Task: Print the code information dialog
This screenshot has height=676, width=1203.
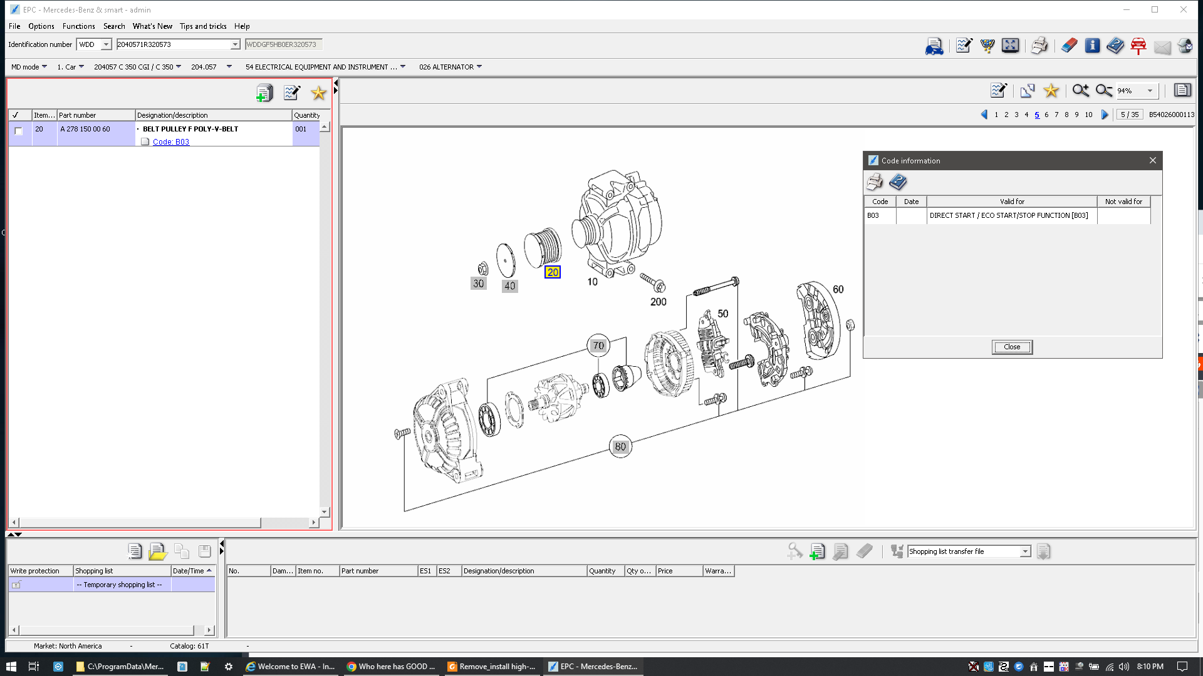Action: click(x=875, y=182)
